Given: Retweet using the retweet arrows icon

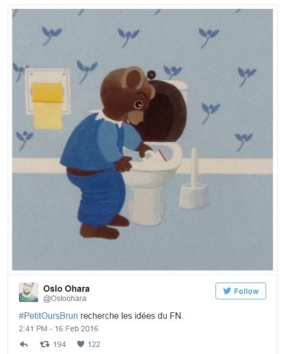Looking at the screenshot, I should (44, 344).
